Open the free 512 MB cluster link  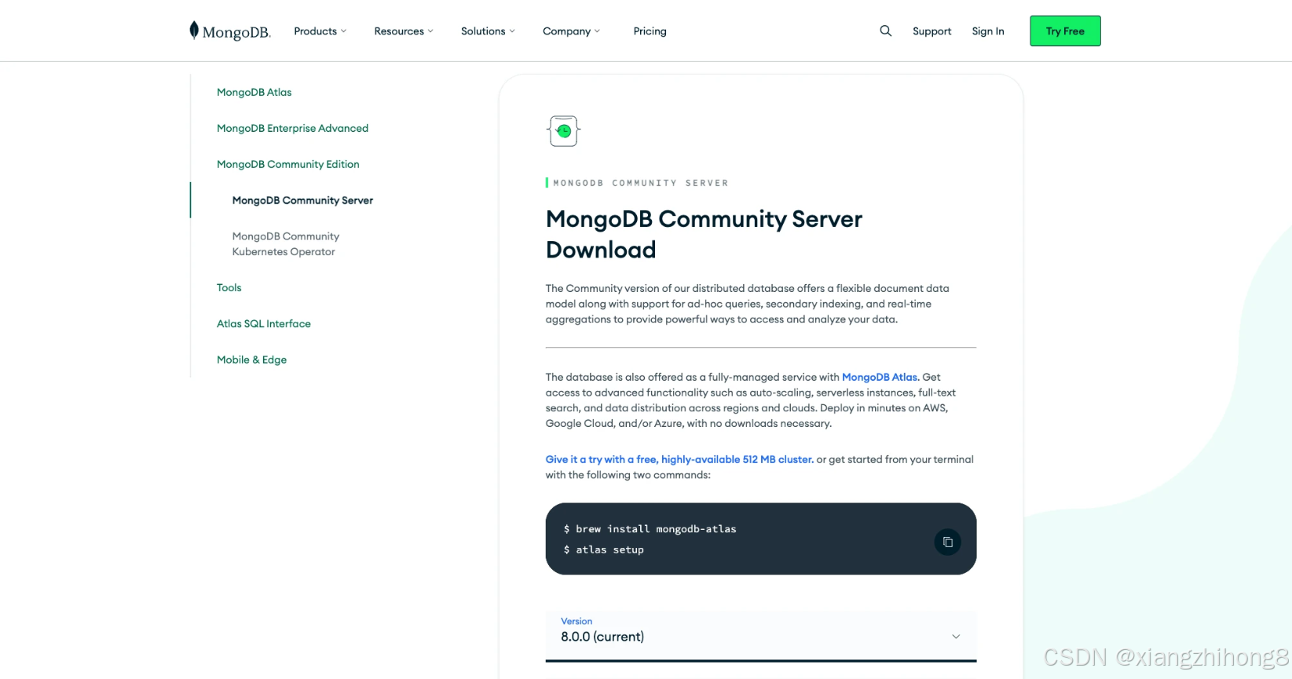[679, 459]
